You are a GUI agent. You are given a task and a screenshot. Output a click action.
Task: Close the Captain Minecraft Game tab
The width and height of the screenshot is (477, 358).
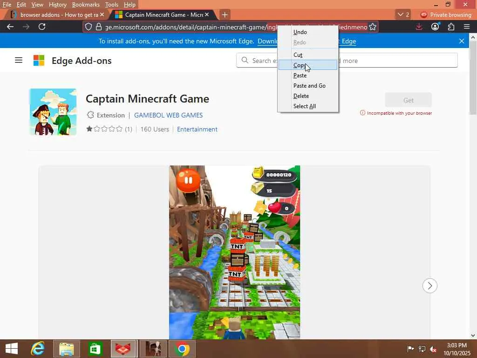pyautogui.click(x=207, y=14)
